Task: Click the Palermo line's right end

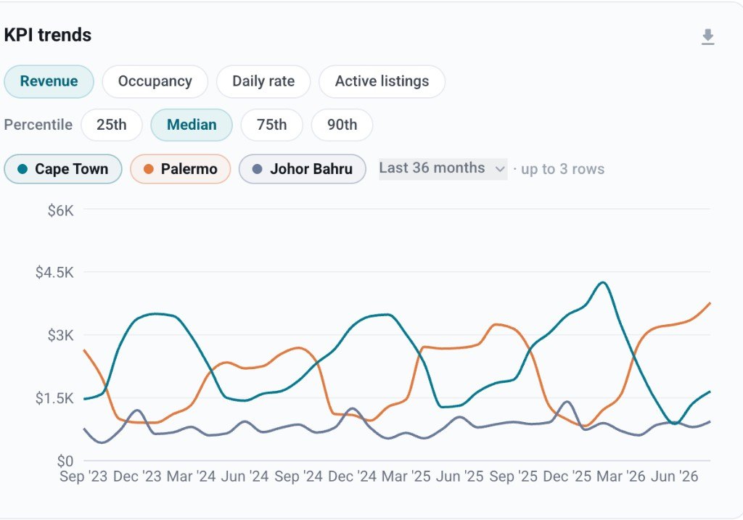Action: point(710,303)
